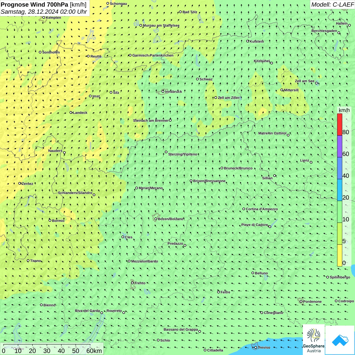Click the Sterzing/Vipiteno label
This screenshot has height=355, width=355.
[183, 154]
